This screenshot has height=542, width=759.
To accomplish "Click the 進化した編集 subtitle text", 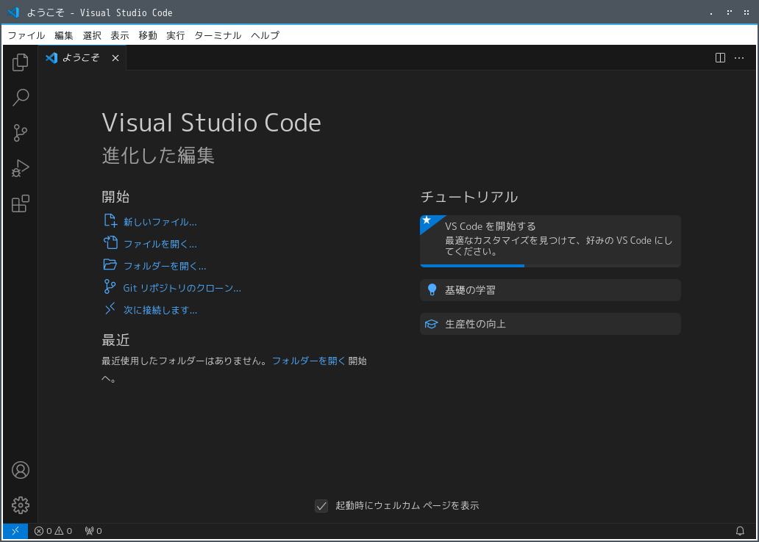I will tap(158, 156).
